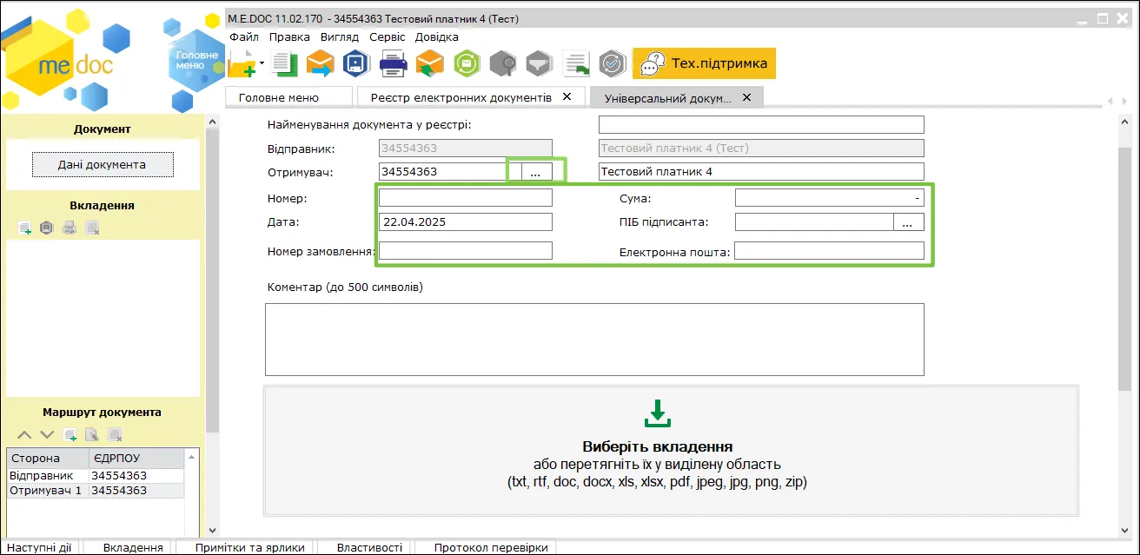Click the blue hexagon save icon

356,63
